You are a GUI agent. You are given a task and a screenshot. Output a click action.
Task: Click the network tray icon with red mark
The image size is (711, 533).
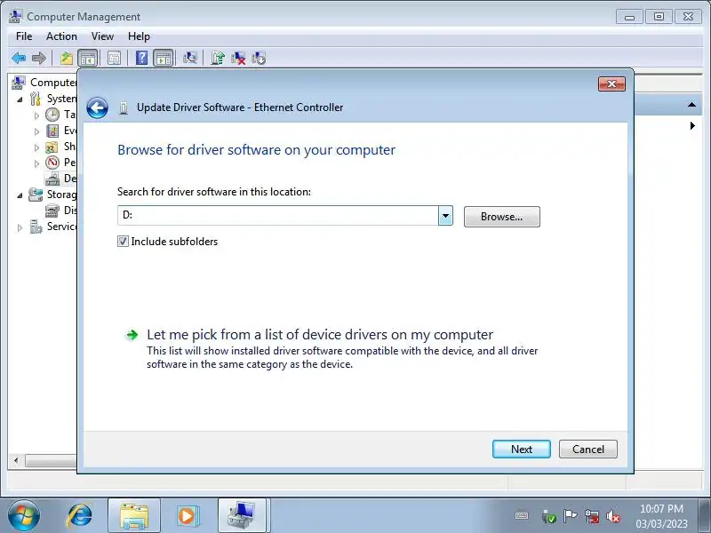pyautogui.click(x=592, y=516)
